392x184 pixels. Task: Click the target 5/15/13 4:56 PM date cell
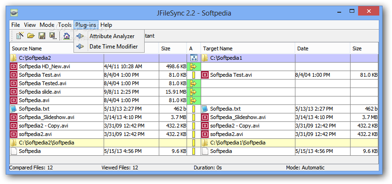pos(323,152)
